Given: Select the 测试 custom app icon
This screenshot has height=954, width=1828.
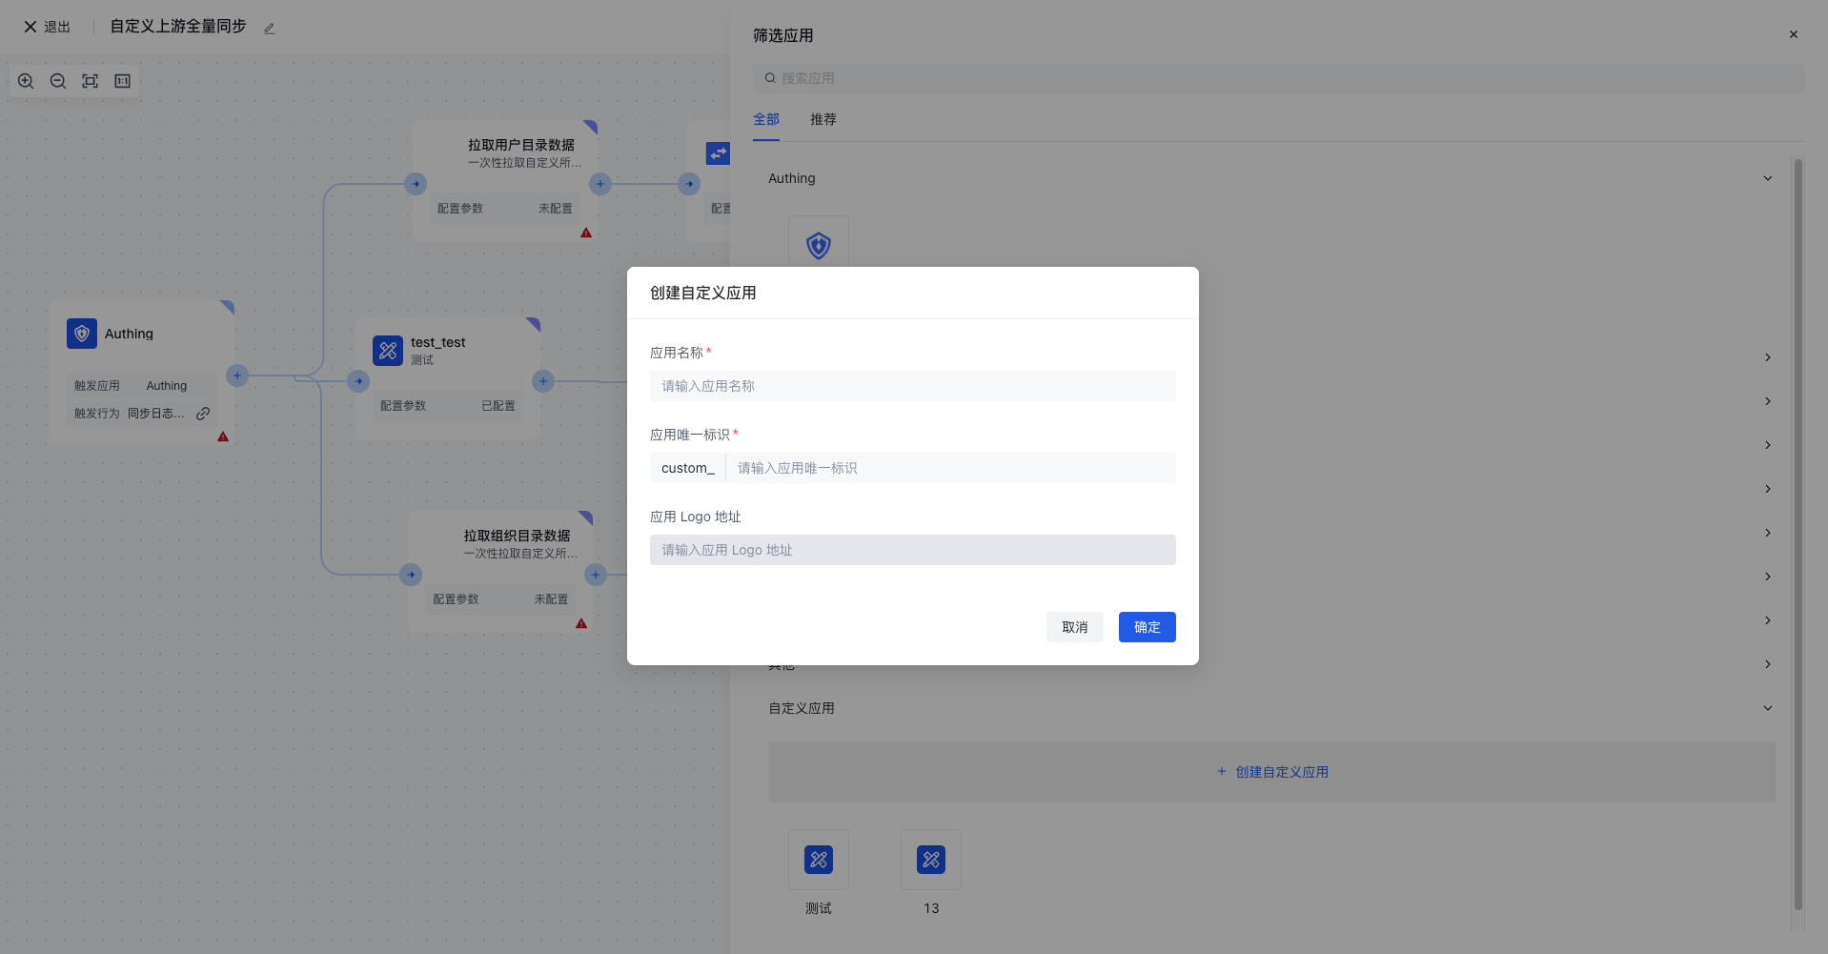Looking at the screenshot, I should [818, 860].
